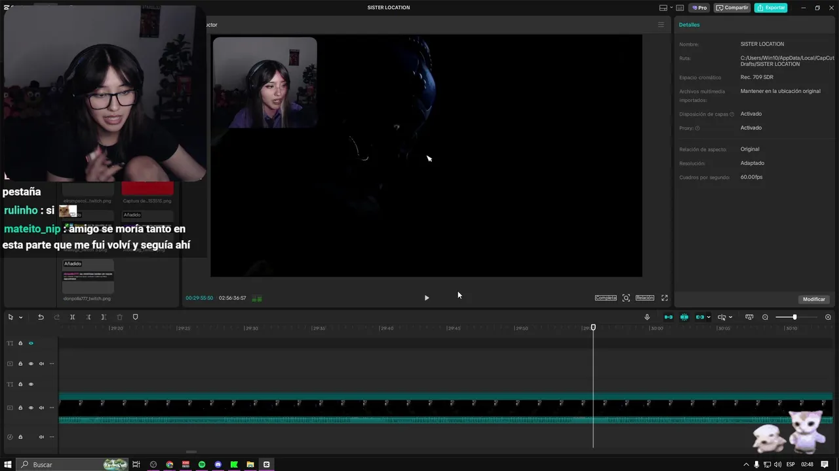Adjust the timeline zoom slider
839x471 pixels.
point(794,317)
